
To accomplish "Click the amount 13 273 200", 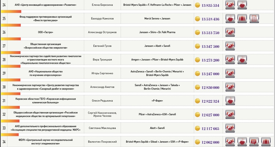I will click(x=210, y=60).
